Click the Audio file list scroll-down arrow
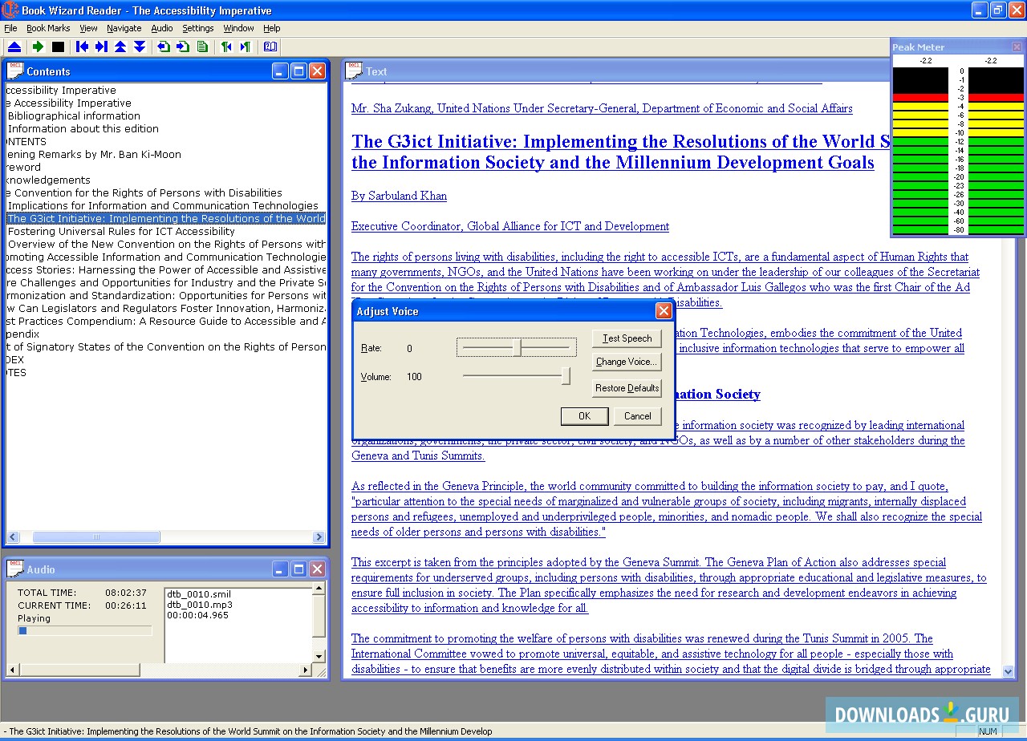The width and height of the screenshot is (1027, 741). click(x=319, y=657)
